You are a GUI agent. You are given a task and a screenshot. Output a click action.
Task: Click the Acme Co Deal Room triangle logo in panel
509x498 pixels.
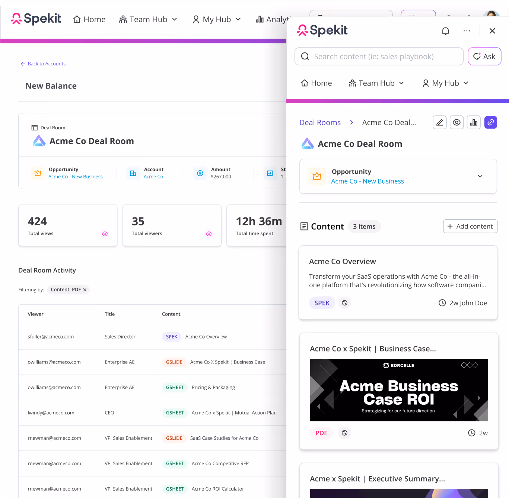coord(308,143)
